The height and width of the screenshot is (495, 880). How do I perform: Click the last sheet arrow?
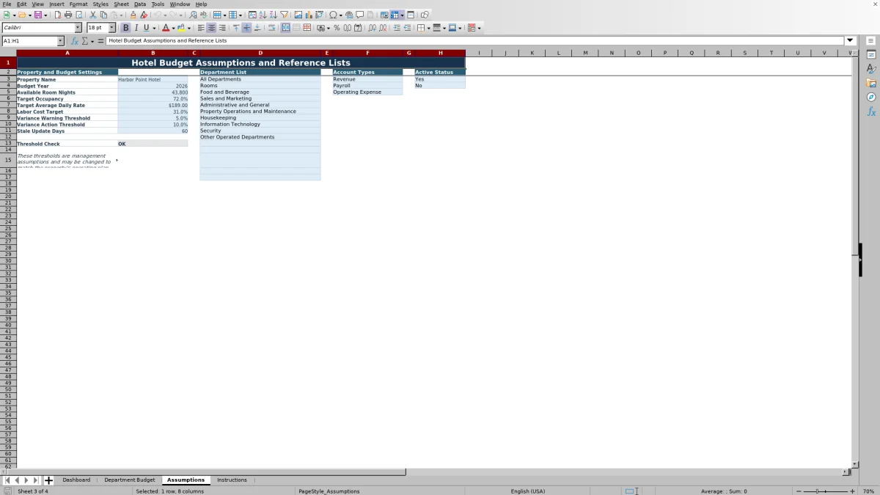point(36,480)
